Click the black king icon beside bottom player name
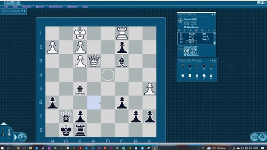 [x=180, y=48]
